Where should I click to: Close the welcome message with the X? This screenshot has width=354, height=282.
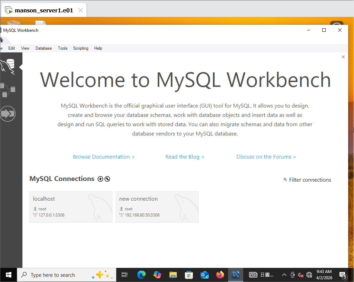click(343, 57)
